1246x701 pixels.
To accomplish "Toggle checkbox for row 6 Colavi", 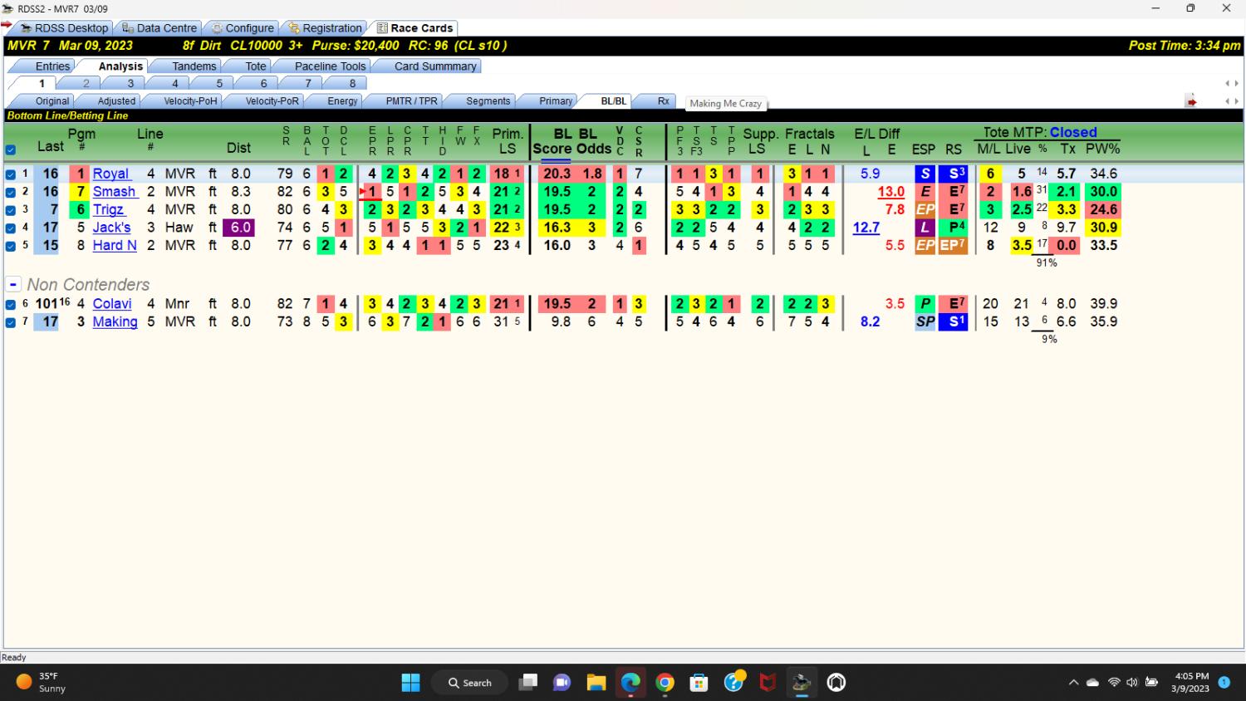I will click(x=11, y=304).
